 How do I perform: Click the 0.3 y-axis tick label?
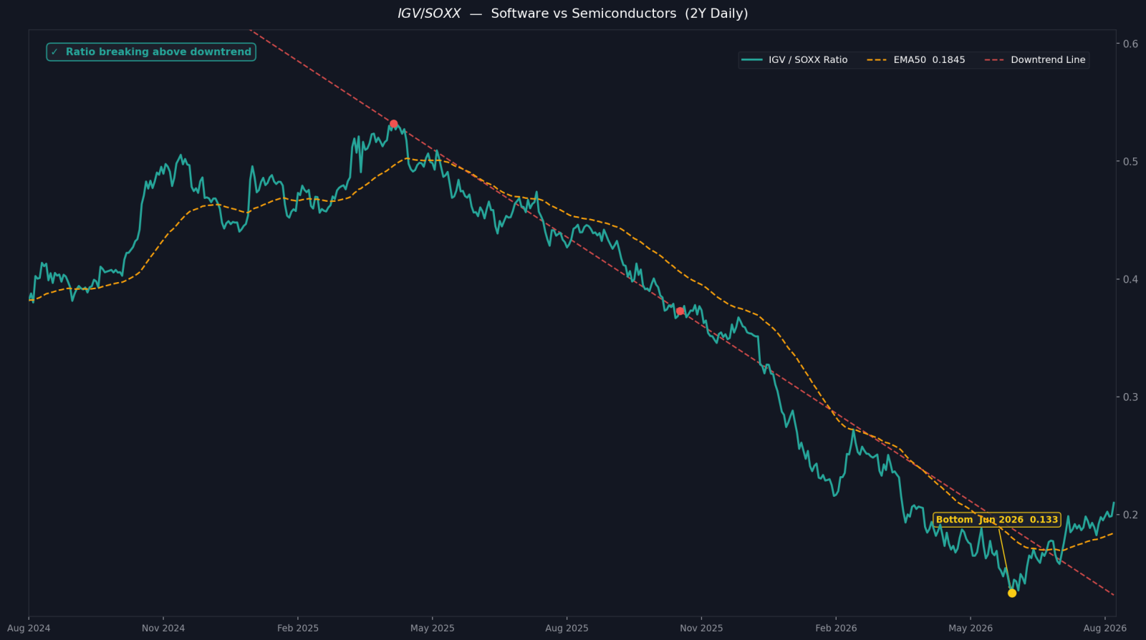[x=1130, y=397]
